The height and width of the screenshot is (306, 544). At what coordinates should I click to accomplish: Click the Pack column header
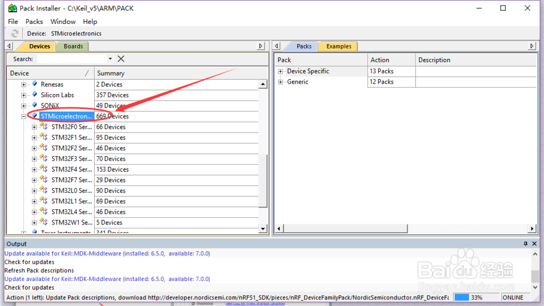(322, 60)
